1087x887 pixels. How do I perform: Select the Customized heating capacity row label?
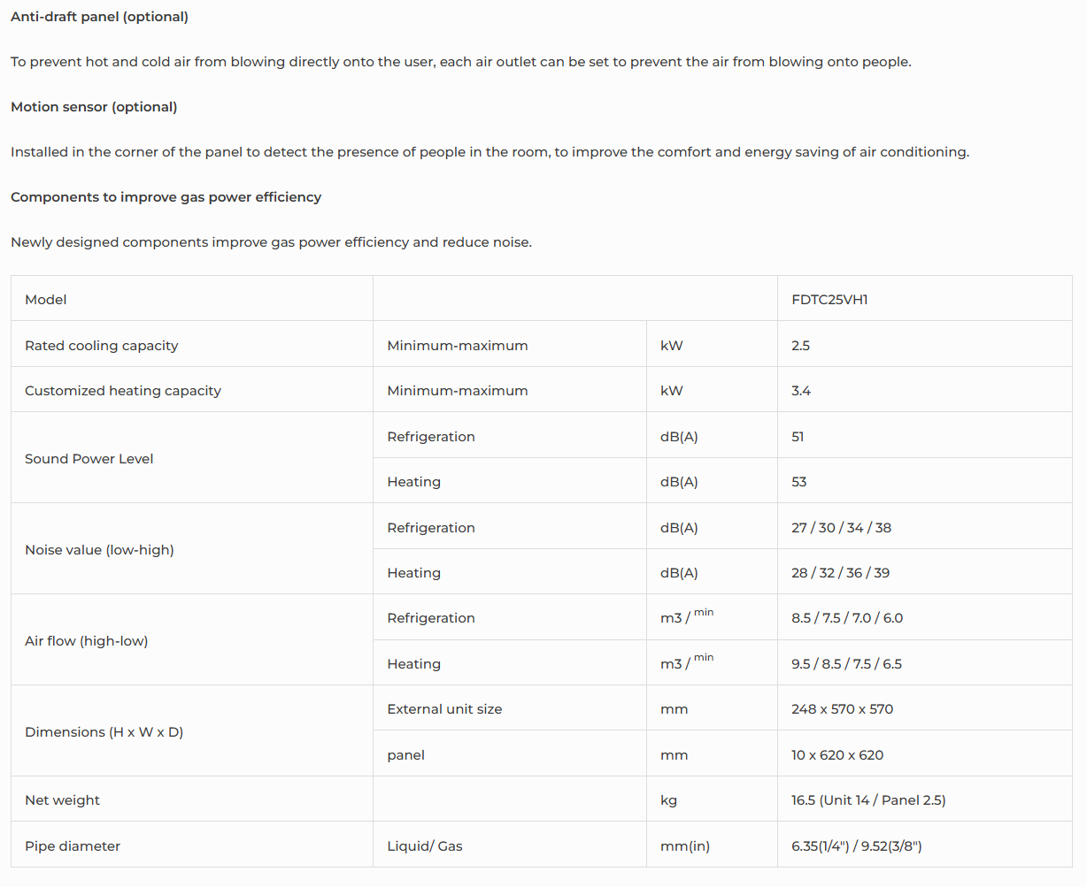coord(123,391)
